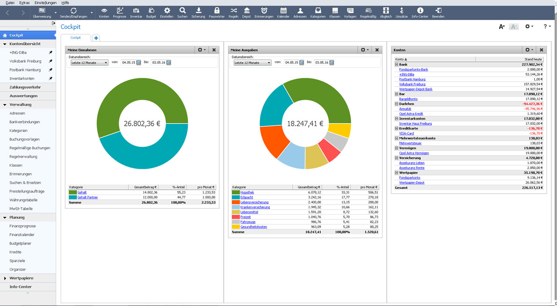This screenshot has width=557, height=306.
Task: Click the orange Lebensversicherung legend swatch
Action: click(x=236, y=202)
